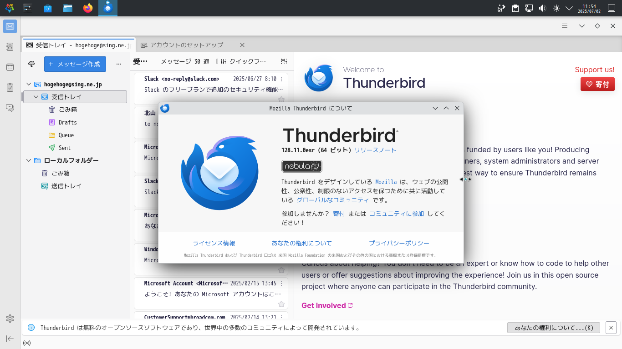
Task: Roll down the About dialog title bar chevron
Action: (435, 108)
